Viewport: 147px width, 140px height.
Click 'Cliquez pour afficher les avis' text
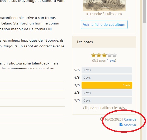coord(104,108)
